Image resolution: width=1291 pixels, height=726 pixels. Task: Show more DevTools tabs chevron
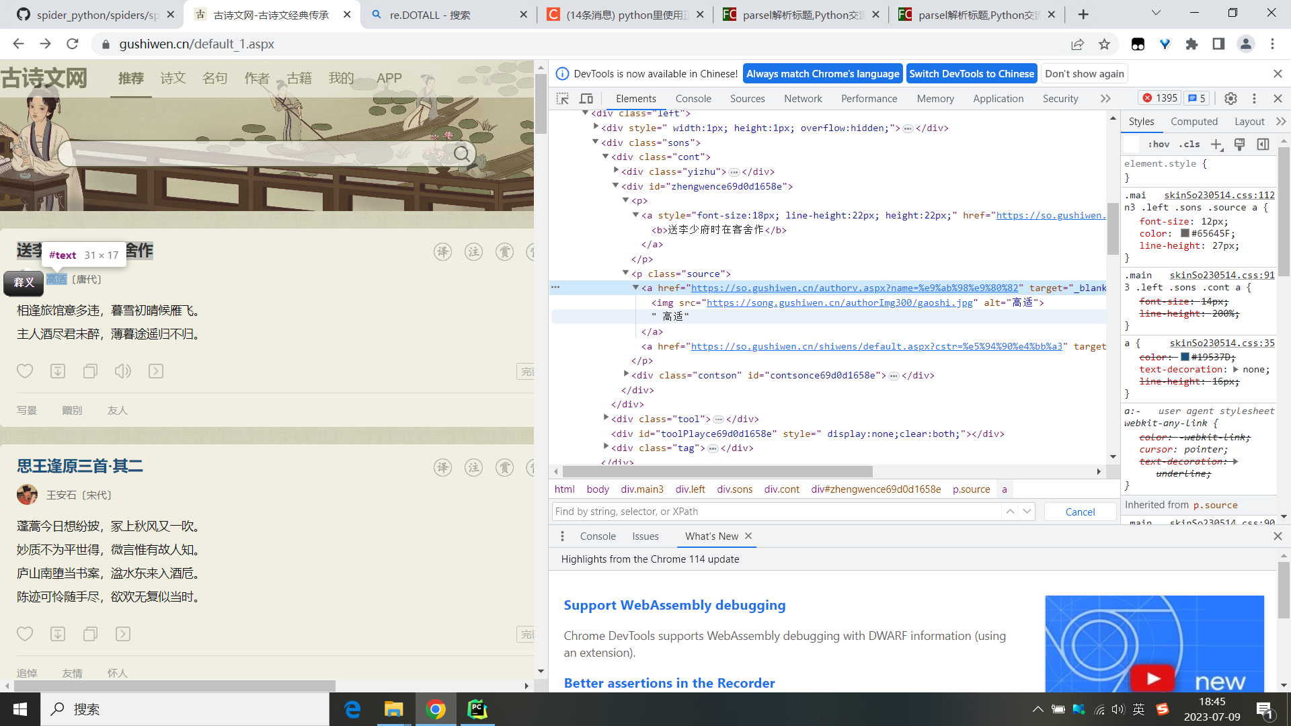click(x=1105, y=99)
